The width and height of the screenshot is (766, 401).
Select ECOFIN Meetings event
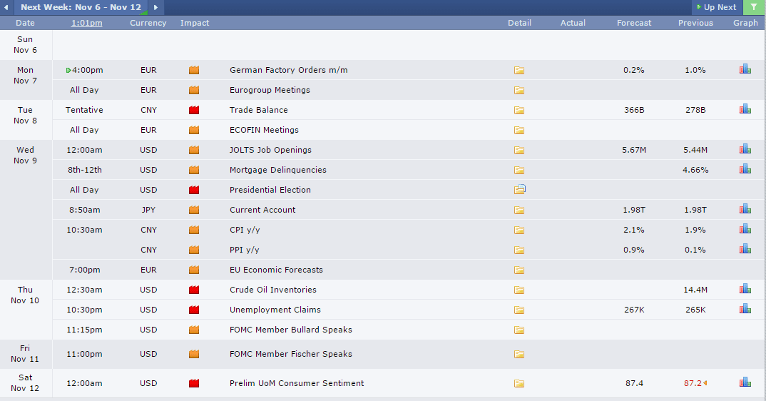pos(264,130)
